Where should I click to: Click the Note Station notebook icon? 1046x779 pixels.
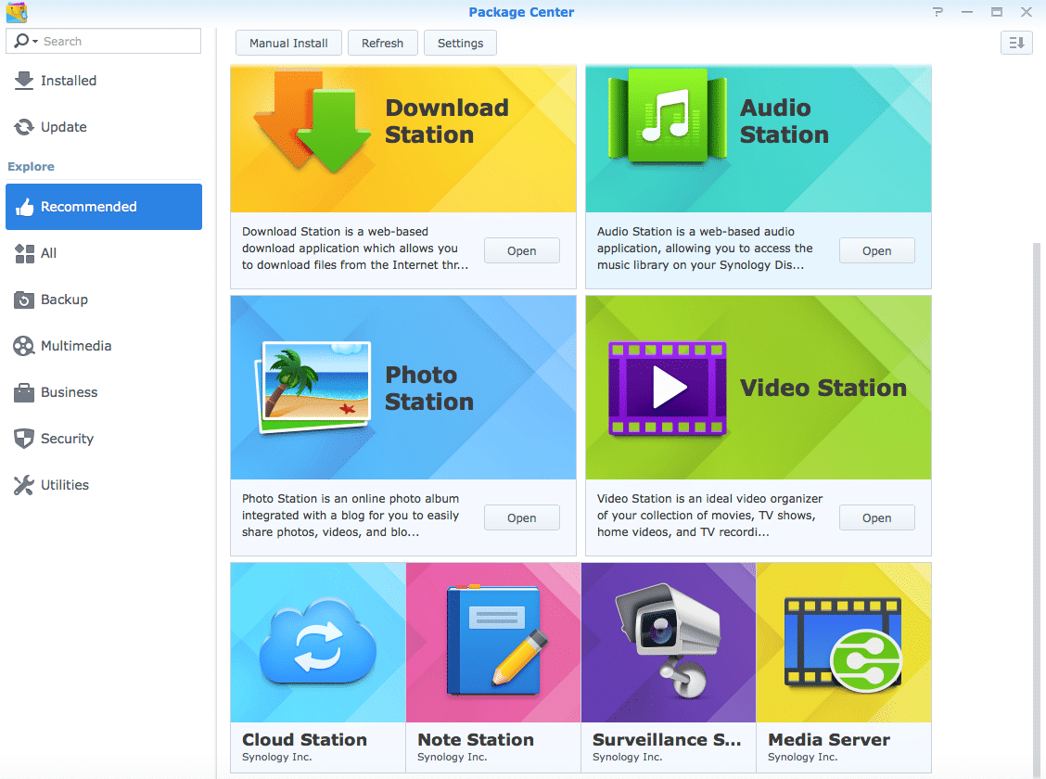497,642
